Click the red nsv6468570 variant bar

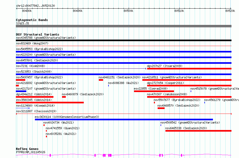tap(161, 108)
